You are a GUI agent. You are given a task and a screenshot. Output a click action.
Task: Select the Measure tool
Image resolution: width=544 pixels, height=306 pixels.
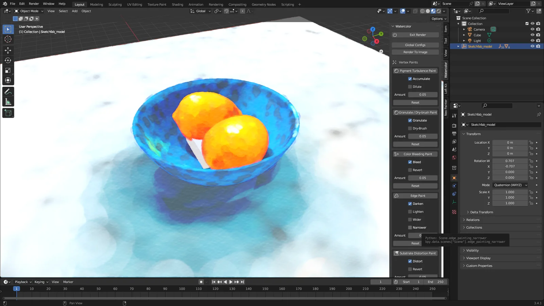8,101
